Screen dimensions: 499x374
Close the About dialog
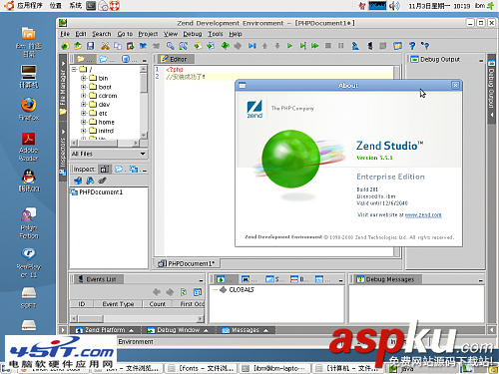[455, 86]
